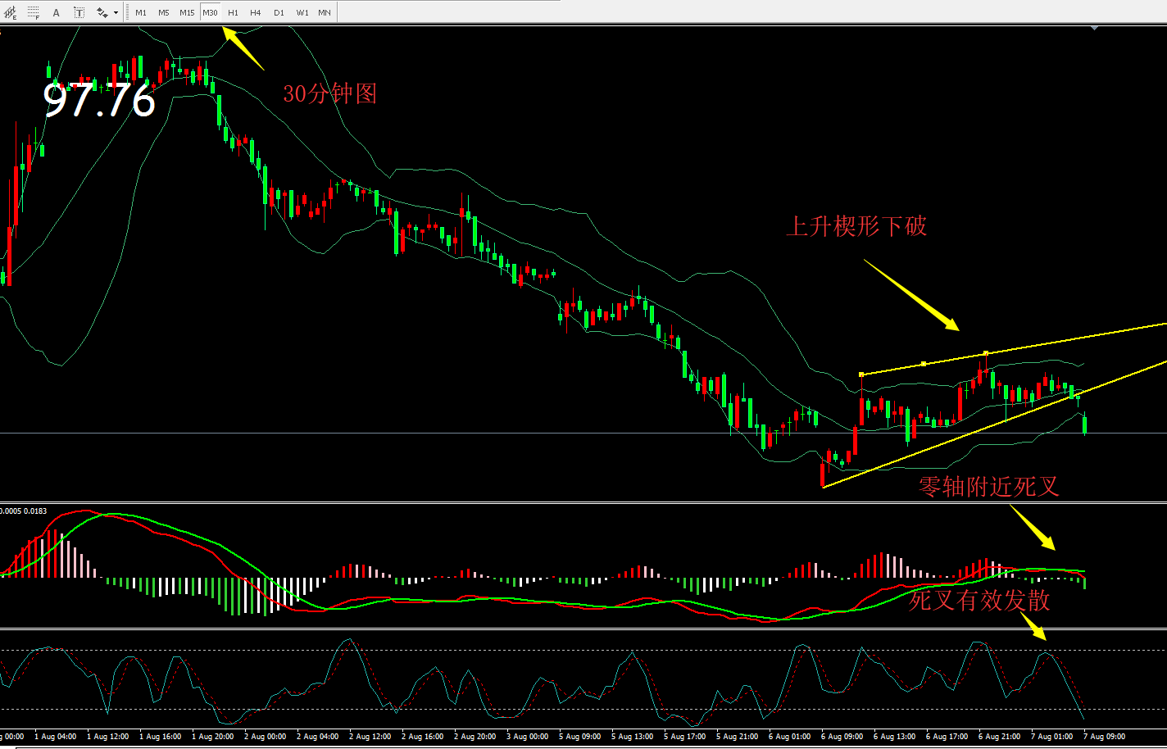This screenshot has height=749, width=1167.
Task: Choose the Text tool labeled A
Action: coord(56,12)
